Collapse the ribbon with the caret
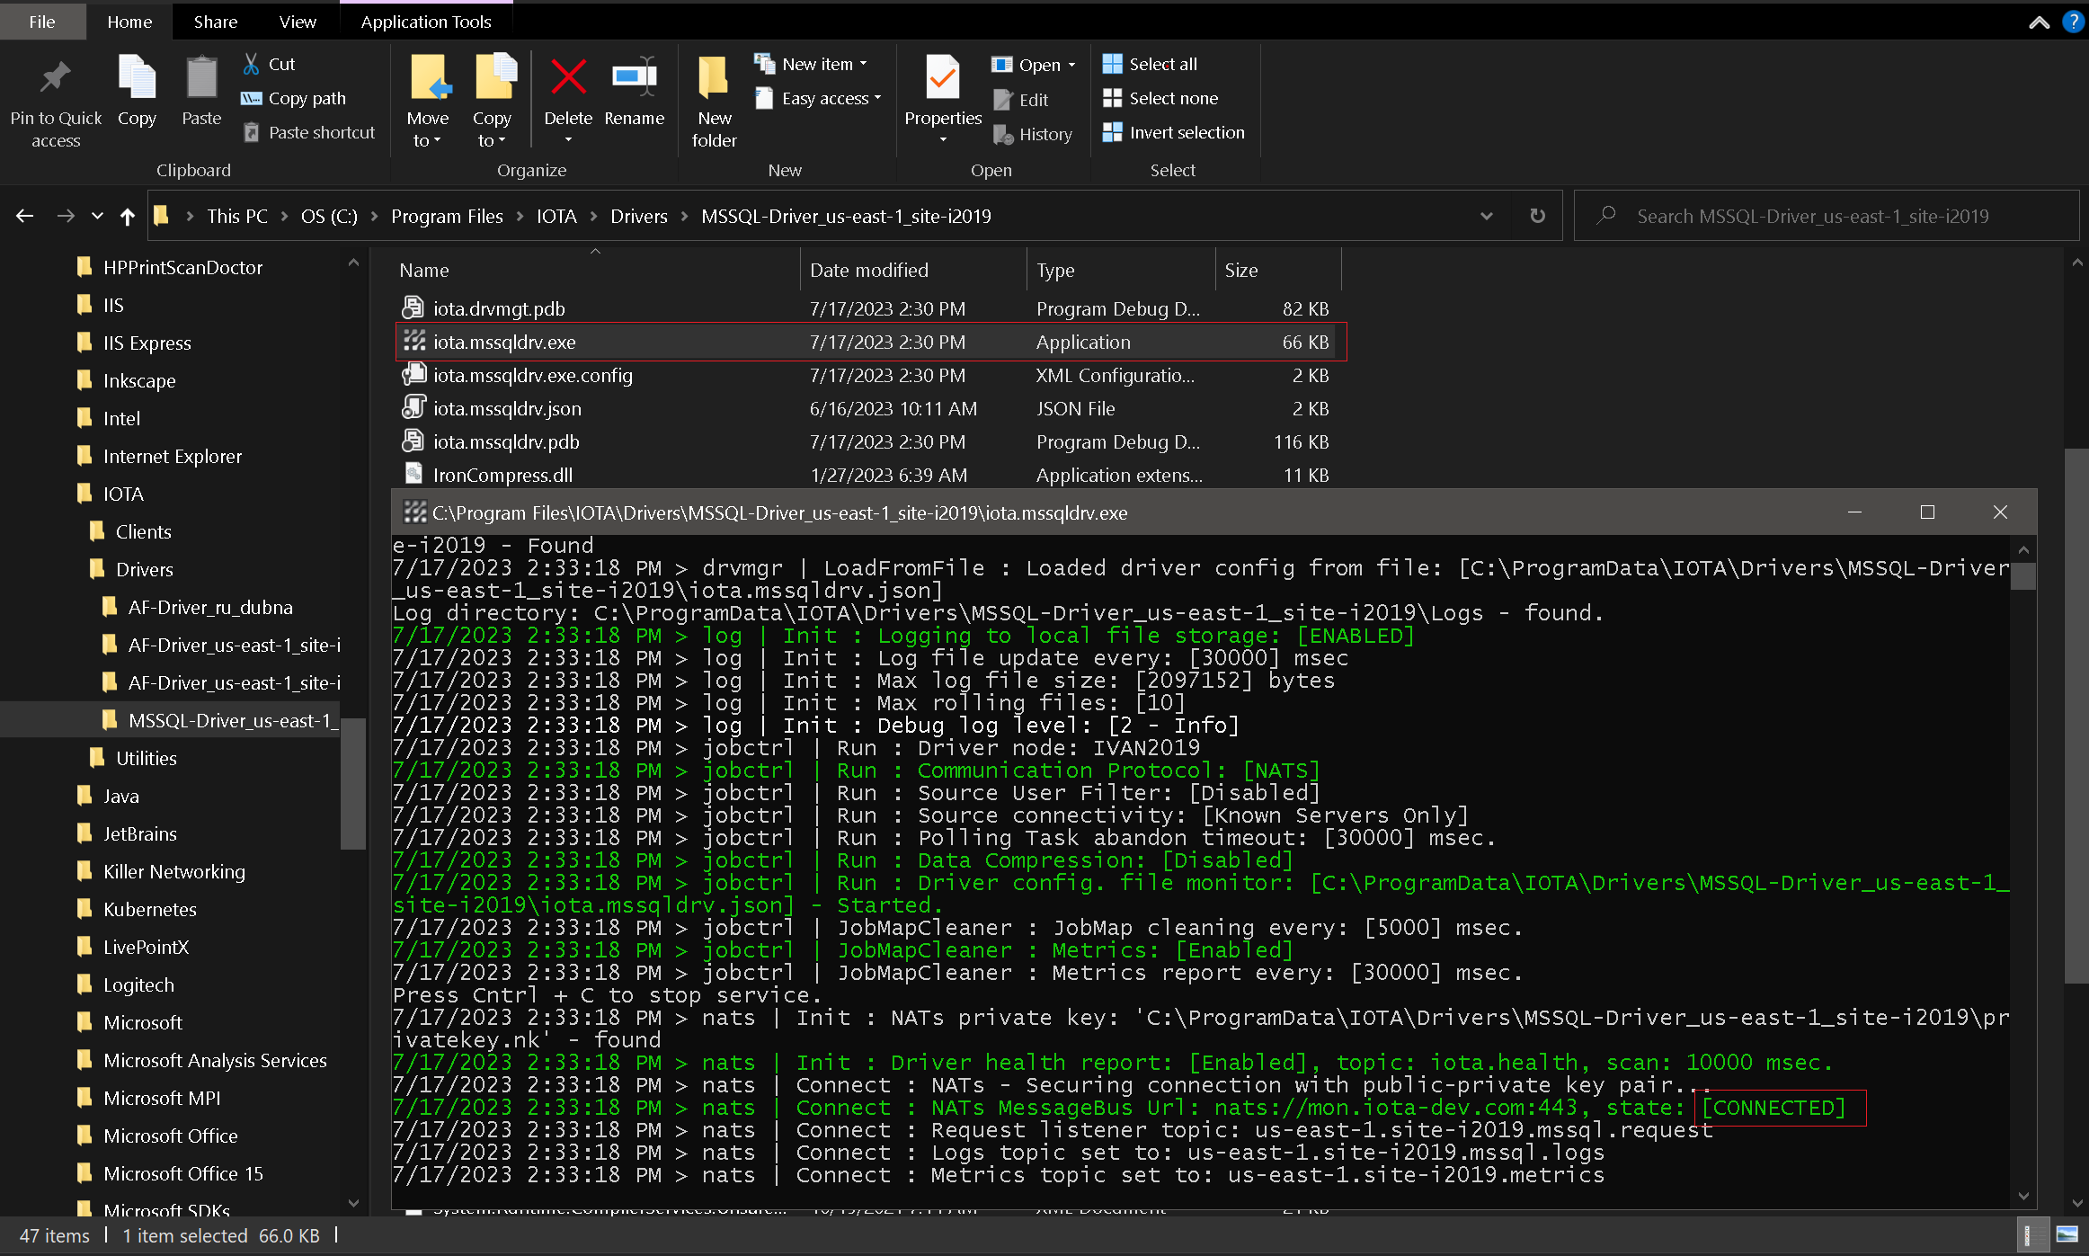Screen dimensions: 2089x1256 (x=2039, y=22)
